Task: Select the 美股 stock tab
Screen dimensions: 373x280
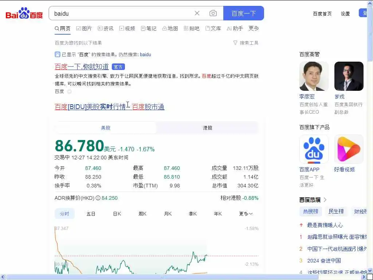Action: tap(105, 128)
